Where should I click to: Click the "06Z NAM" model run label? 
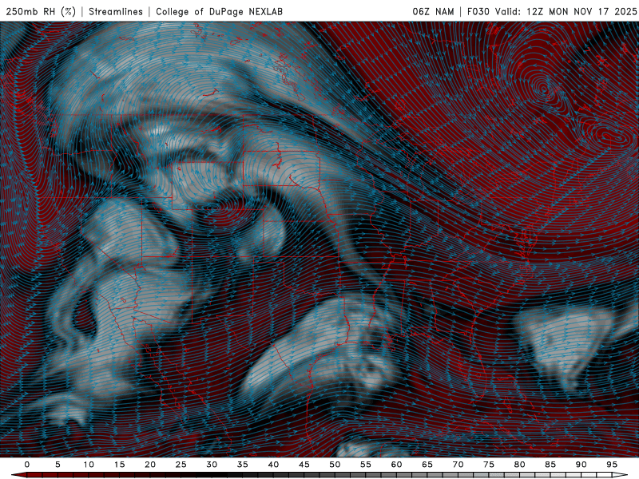(433, 11)
